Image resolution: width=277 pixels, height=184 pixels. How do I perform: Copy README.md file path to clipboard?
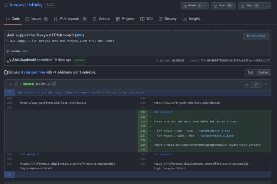coord(54,84)
